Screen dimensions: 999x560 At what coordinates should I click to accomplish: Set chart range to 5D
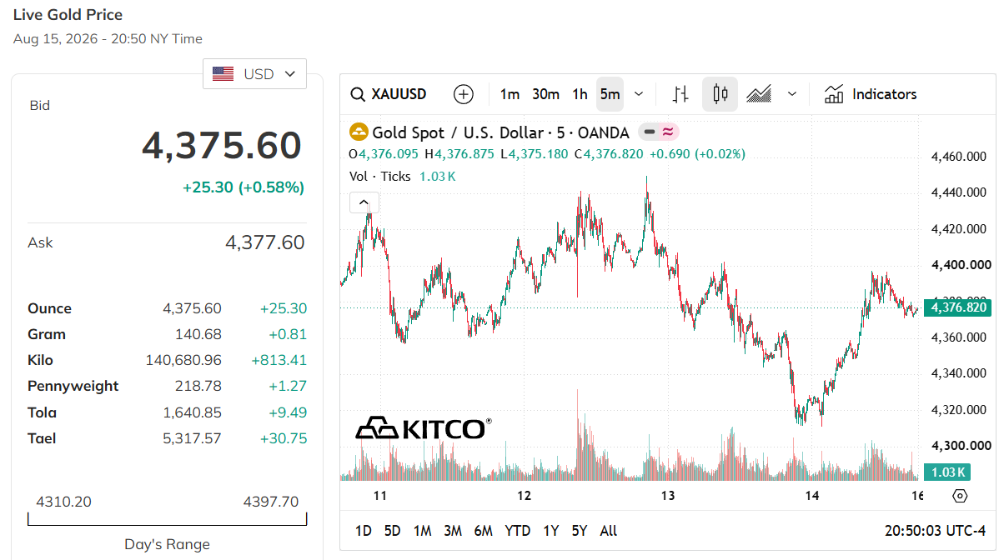pos(393,531)
